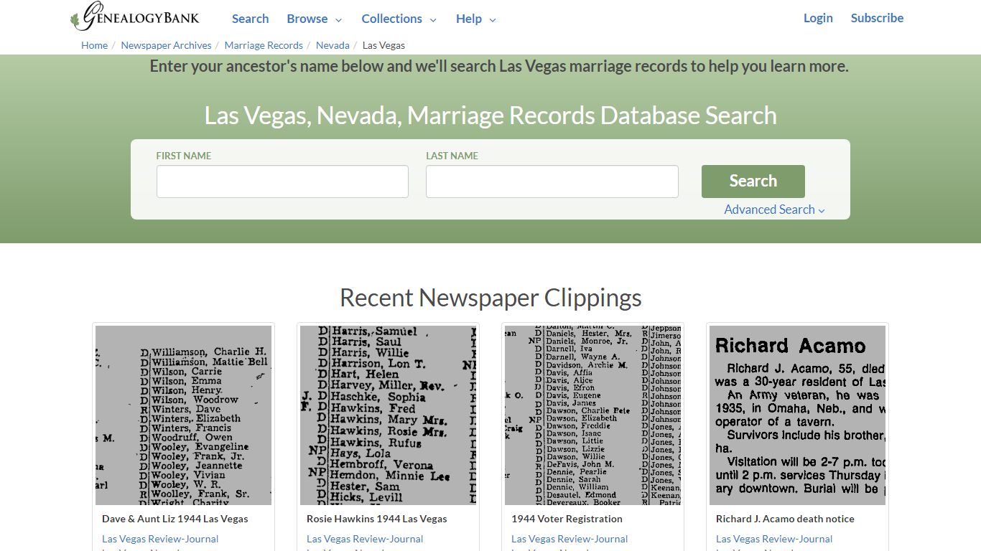Open Marriage Records breadcrumb
The width and height of the screenshot is (981, 551).
264,45
